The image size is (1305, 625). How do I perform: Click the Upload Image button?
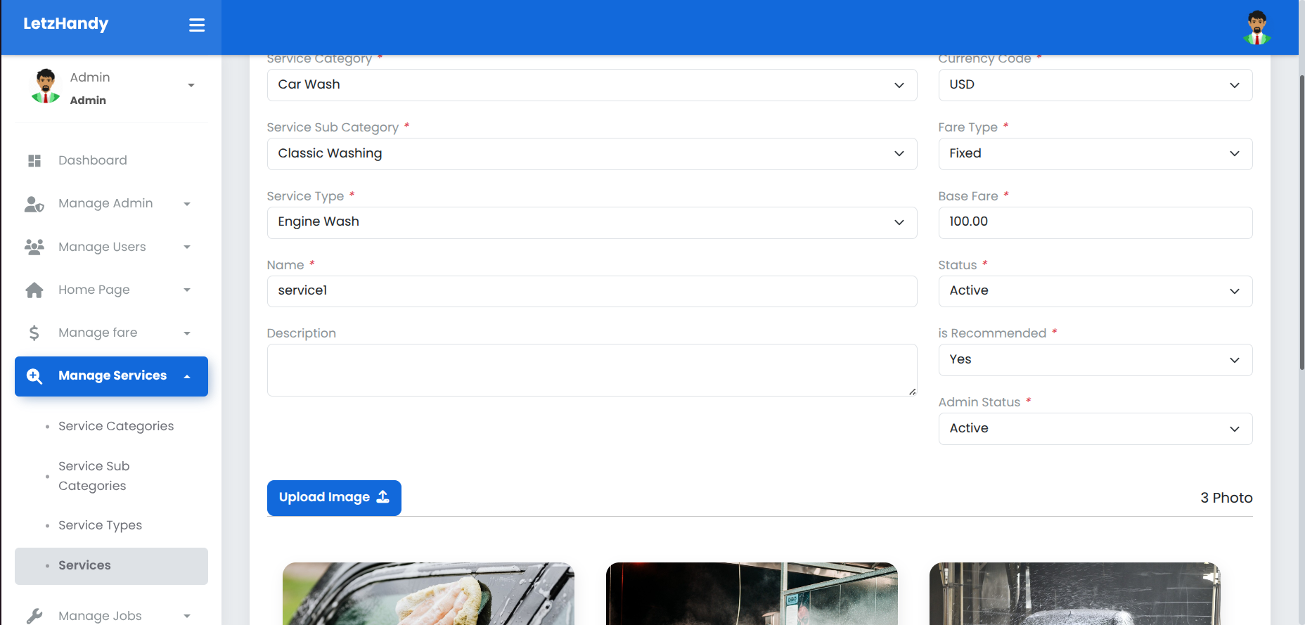[334, 498]
